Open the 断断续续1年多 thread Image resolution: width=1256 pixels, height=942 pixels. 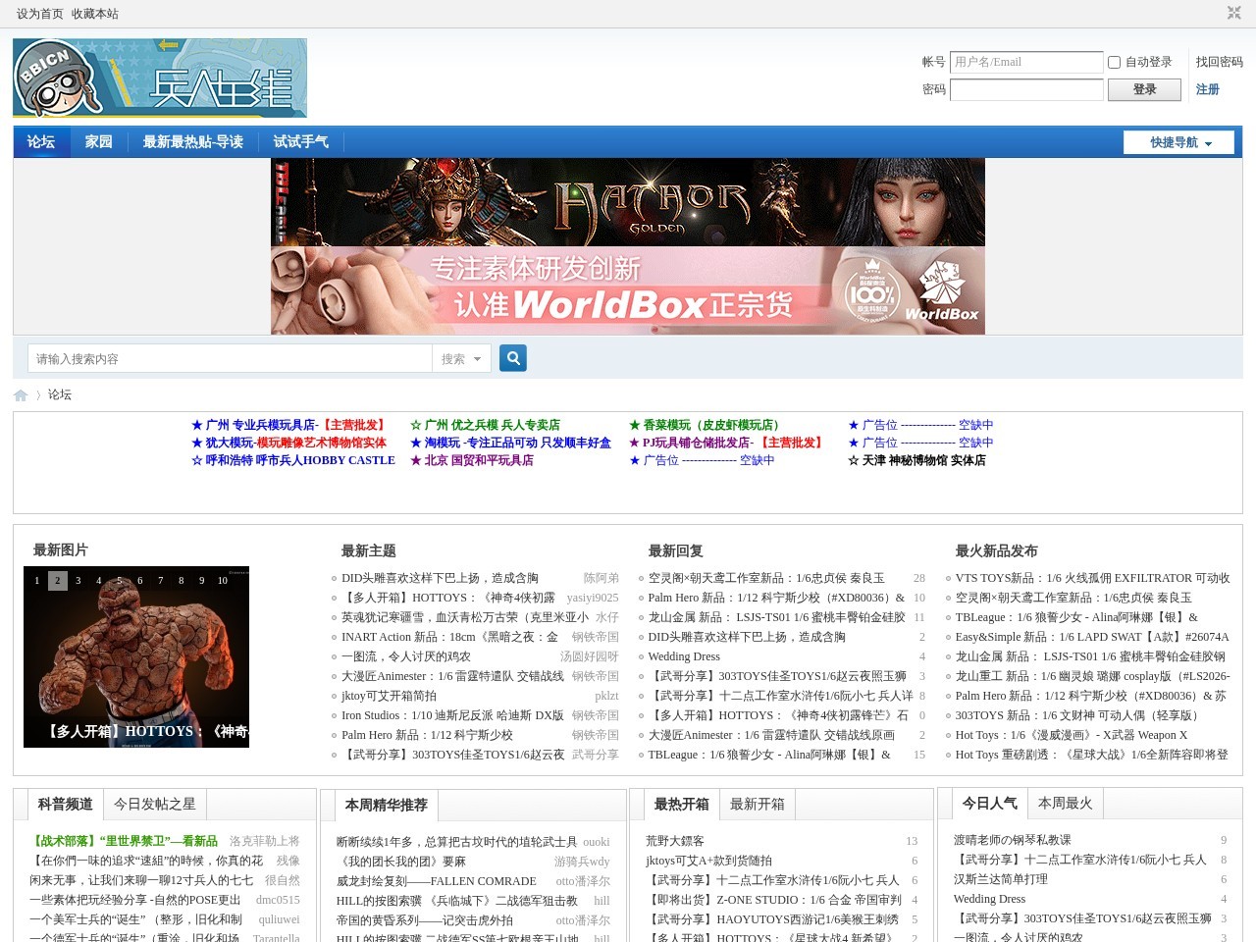pos(457,842)
